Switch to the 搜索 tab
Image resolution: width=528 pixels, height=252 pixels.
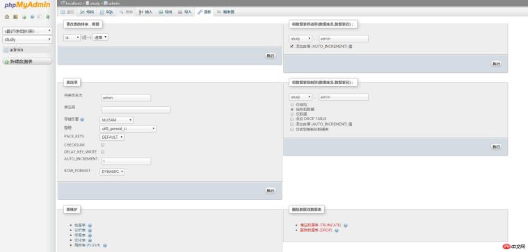[127, 12]
